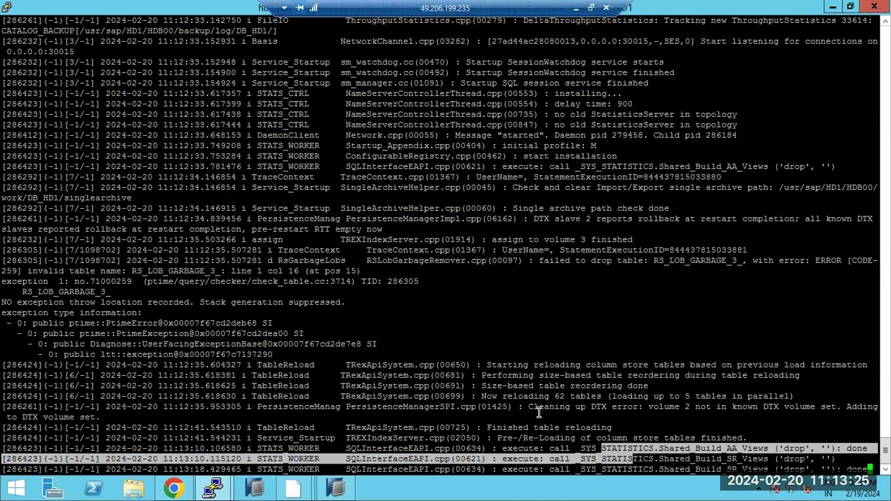Click 'ltt::exception' exception type line
Viewport: 891px width, 501px height.
click(155, 354)
